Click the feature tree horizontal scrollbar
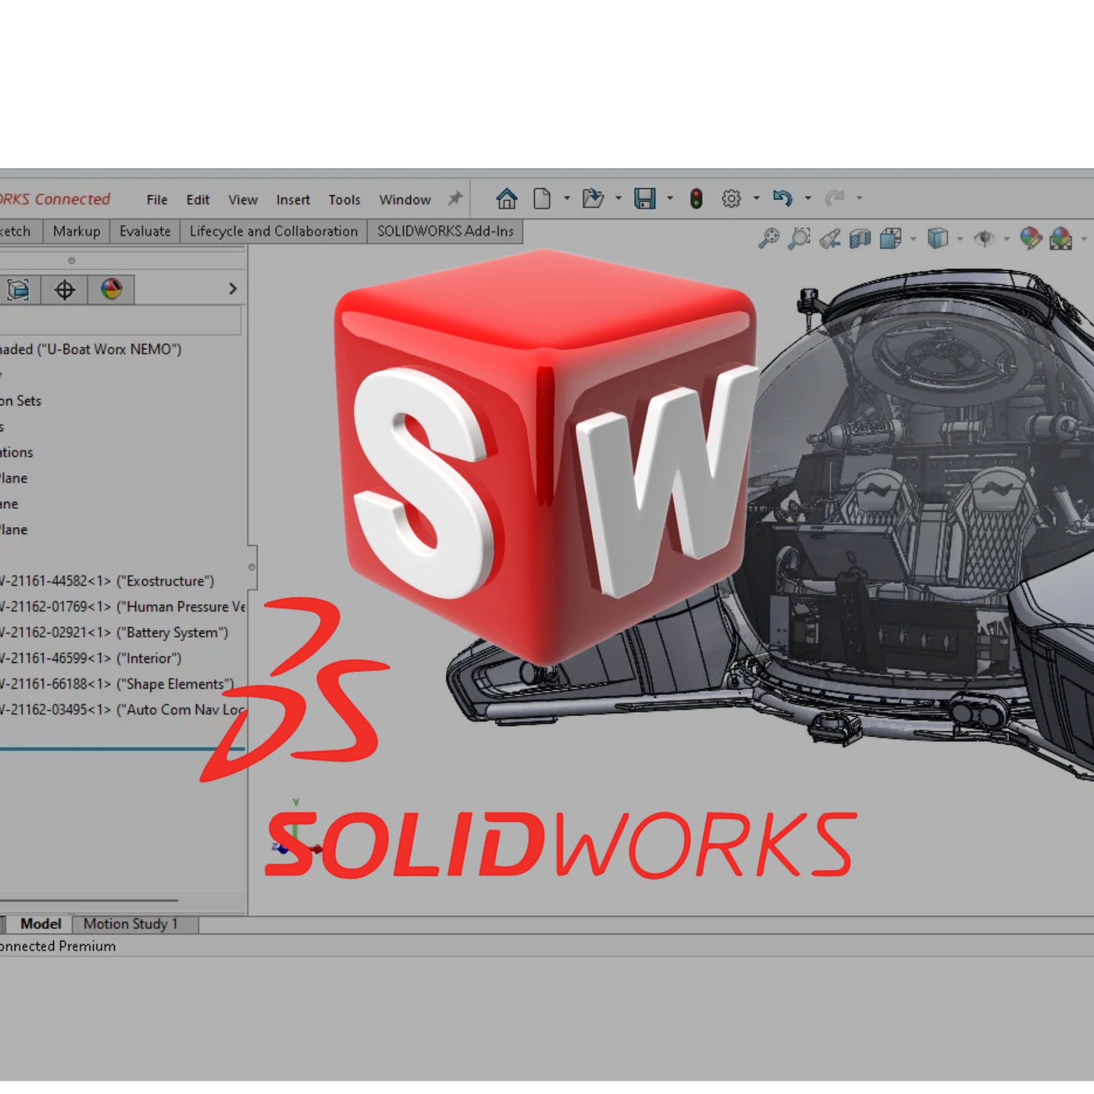This screenshot has width=1094, height=1094. (89, 900)
